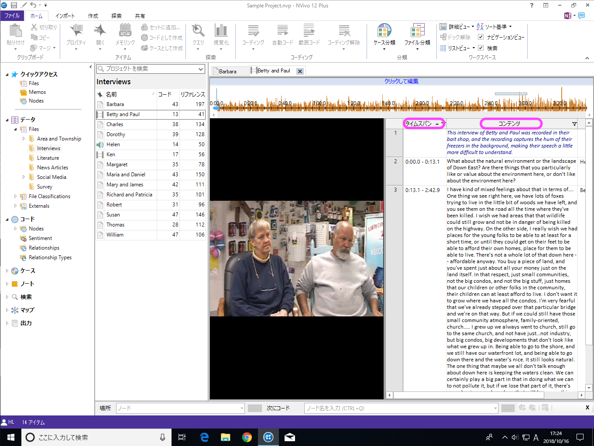Switch to the インポート ribbon tab
Image resolution: width=594 pixels, height=446 pixels.
[65, 16]
